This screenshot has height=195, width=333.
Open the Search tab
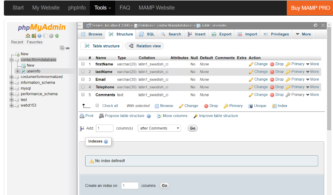pyautogui.click(x=171, y=34)
